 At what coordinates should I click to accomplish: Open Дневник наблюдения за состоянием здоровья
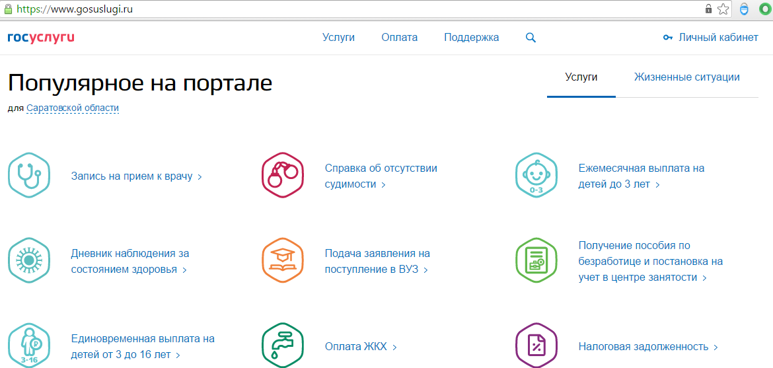click(x=130, y=262)
